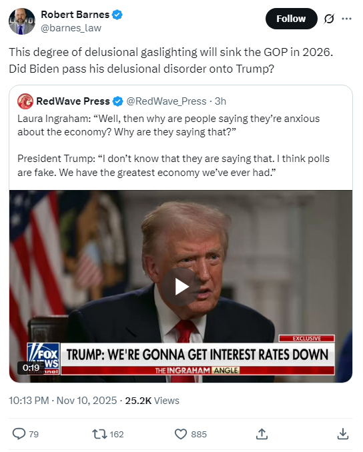Follow Robert Barnes
The height and width of the screenshot is (452, 363).
[291, 19]
